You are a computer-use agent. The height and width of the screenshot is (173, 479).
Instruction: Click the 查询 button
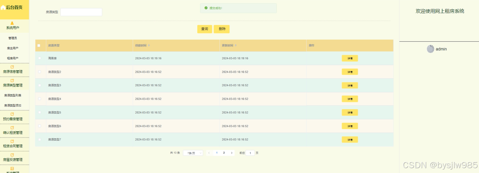click(204, 29)
